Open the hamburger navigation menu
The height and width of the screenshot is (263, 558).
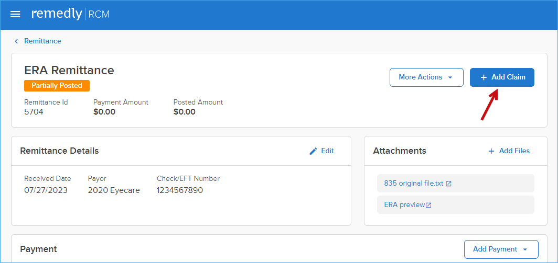click(x=15, y=14)
